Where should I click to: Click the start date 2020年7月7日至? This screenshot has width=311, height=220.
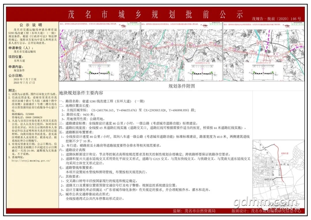pos(25,79)
